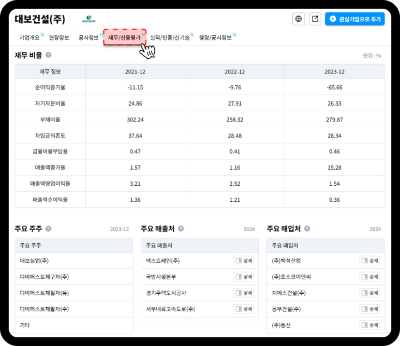Click shareholder 디비퍼스트제팔차(주)

point(45,309)
